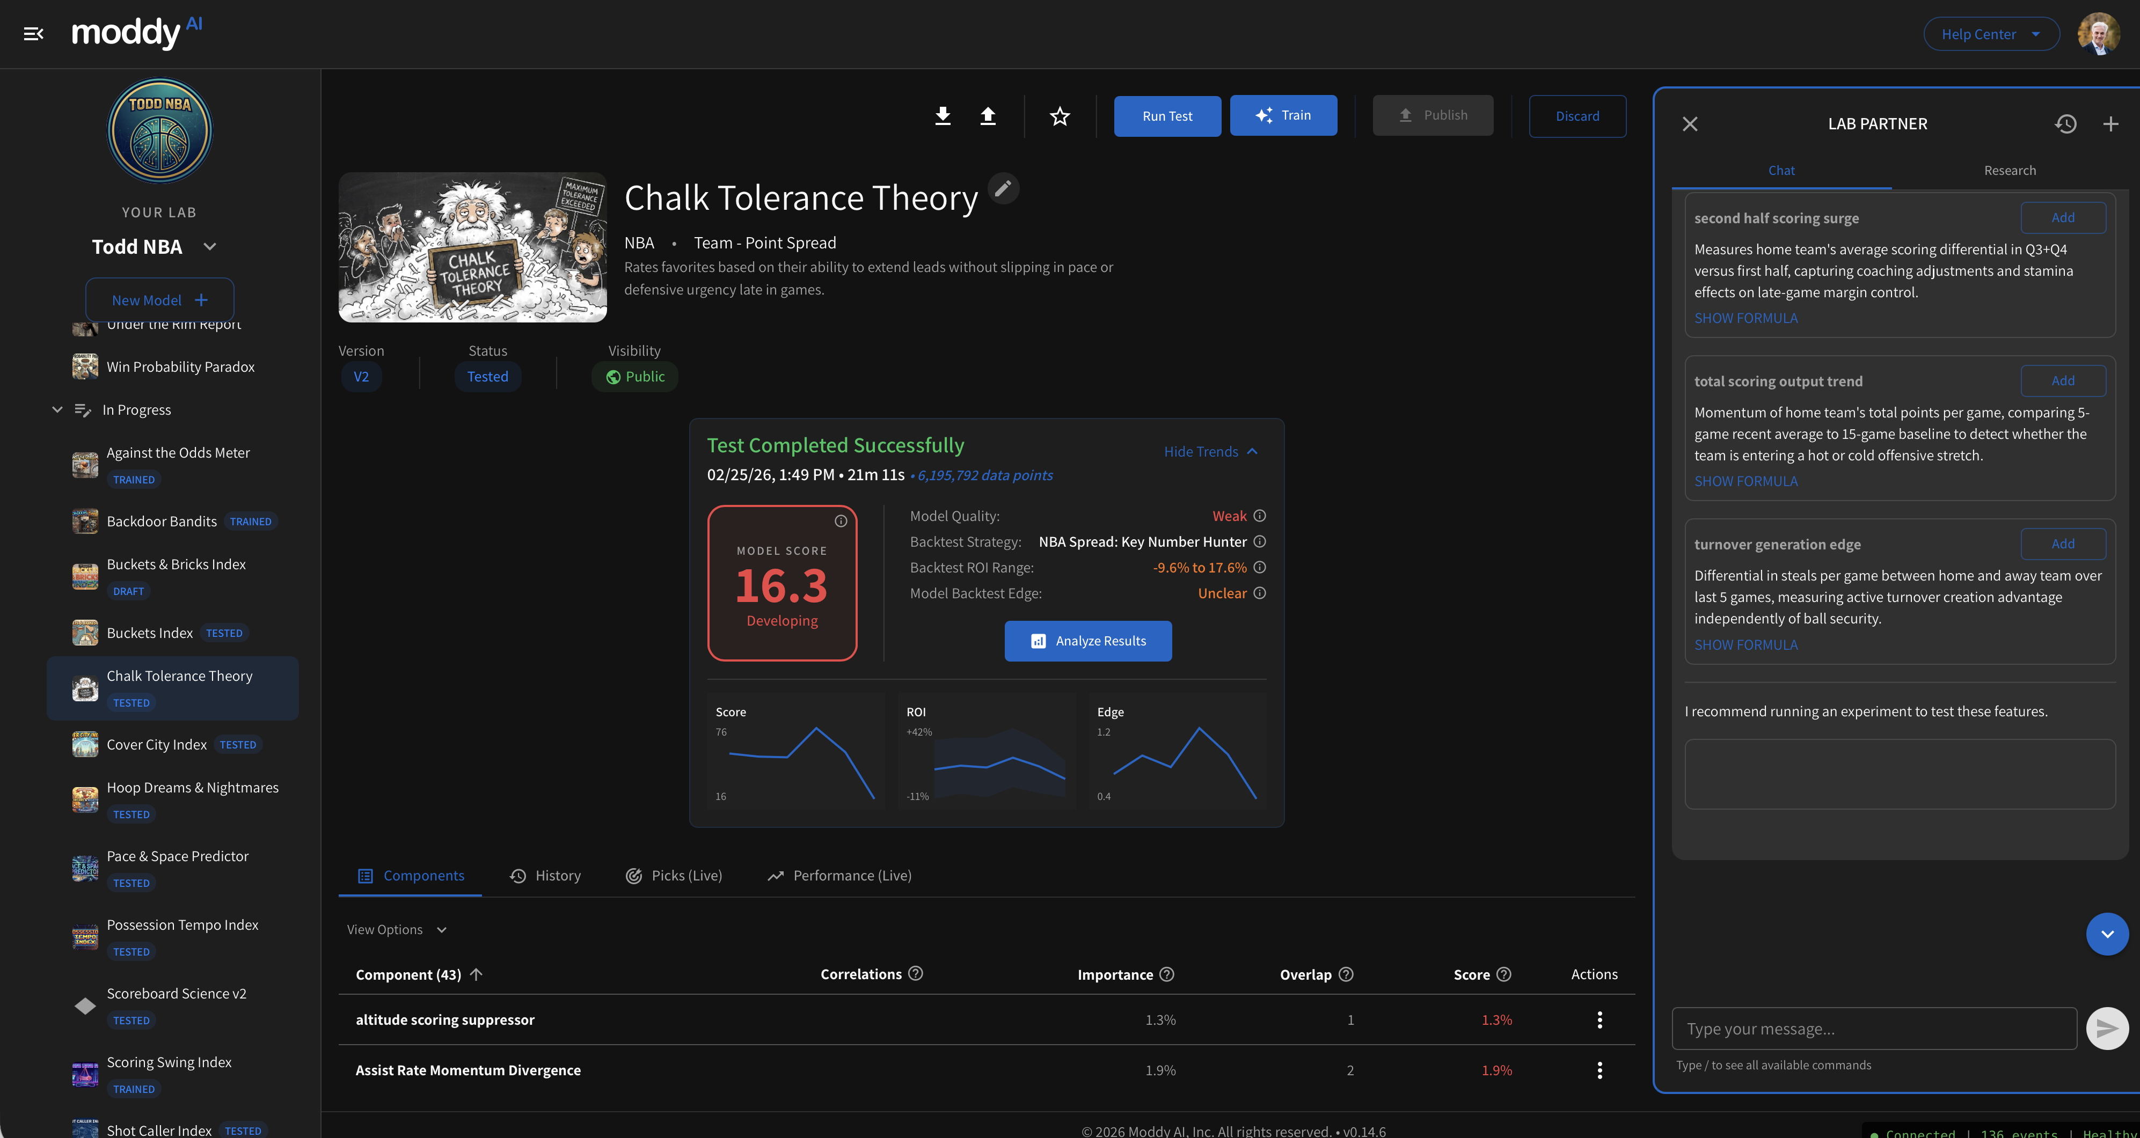Toggle visibility from Public setting

tap(634, 376)
